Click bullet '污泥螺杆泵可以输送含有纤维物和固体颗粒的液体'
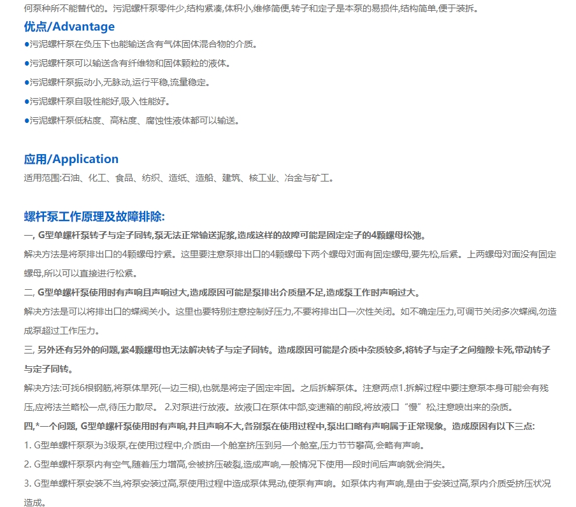Viewport: 576px width, 507px height. tap(128, 64)
